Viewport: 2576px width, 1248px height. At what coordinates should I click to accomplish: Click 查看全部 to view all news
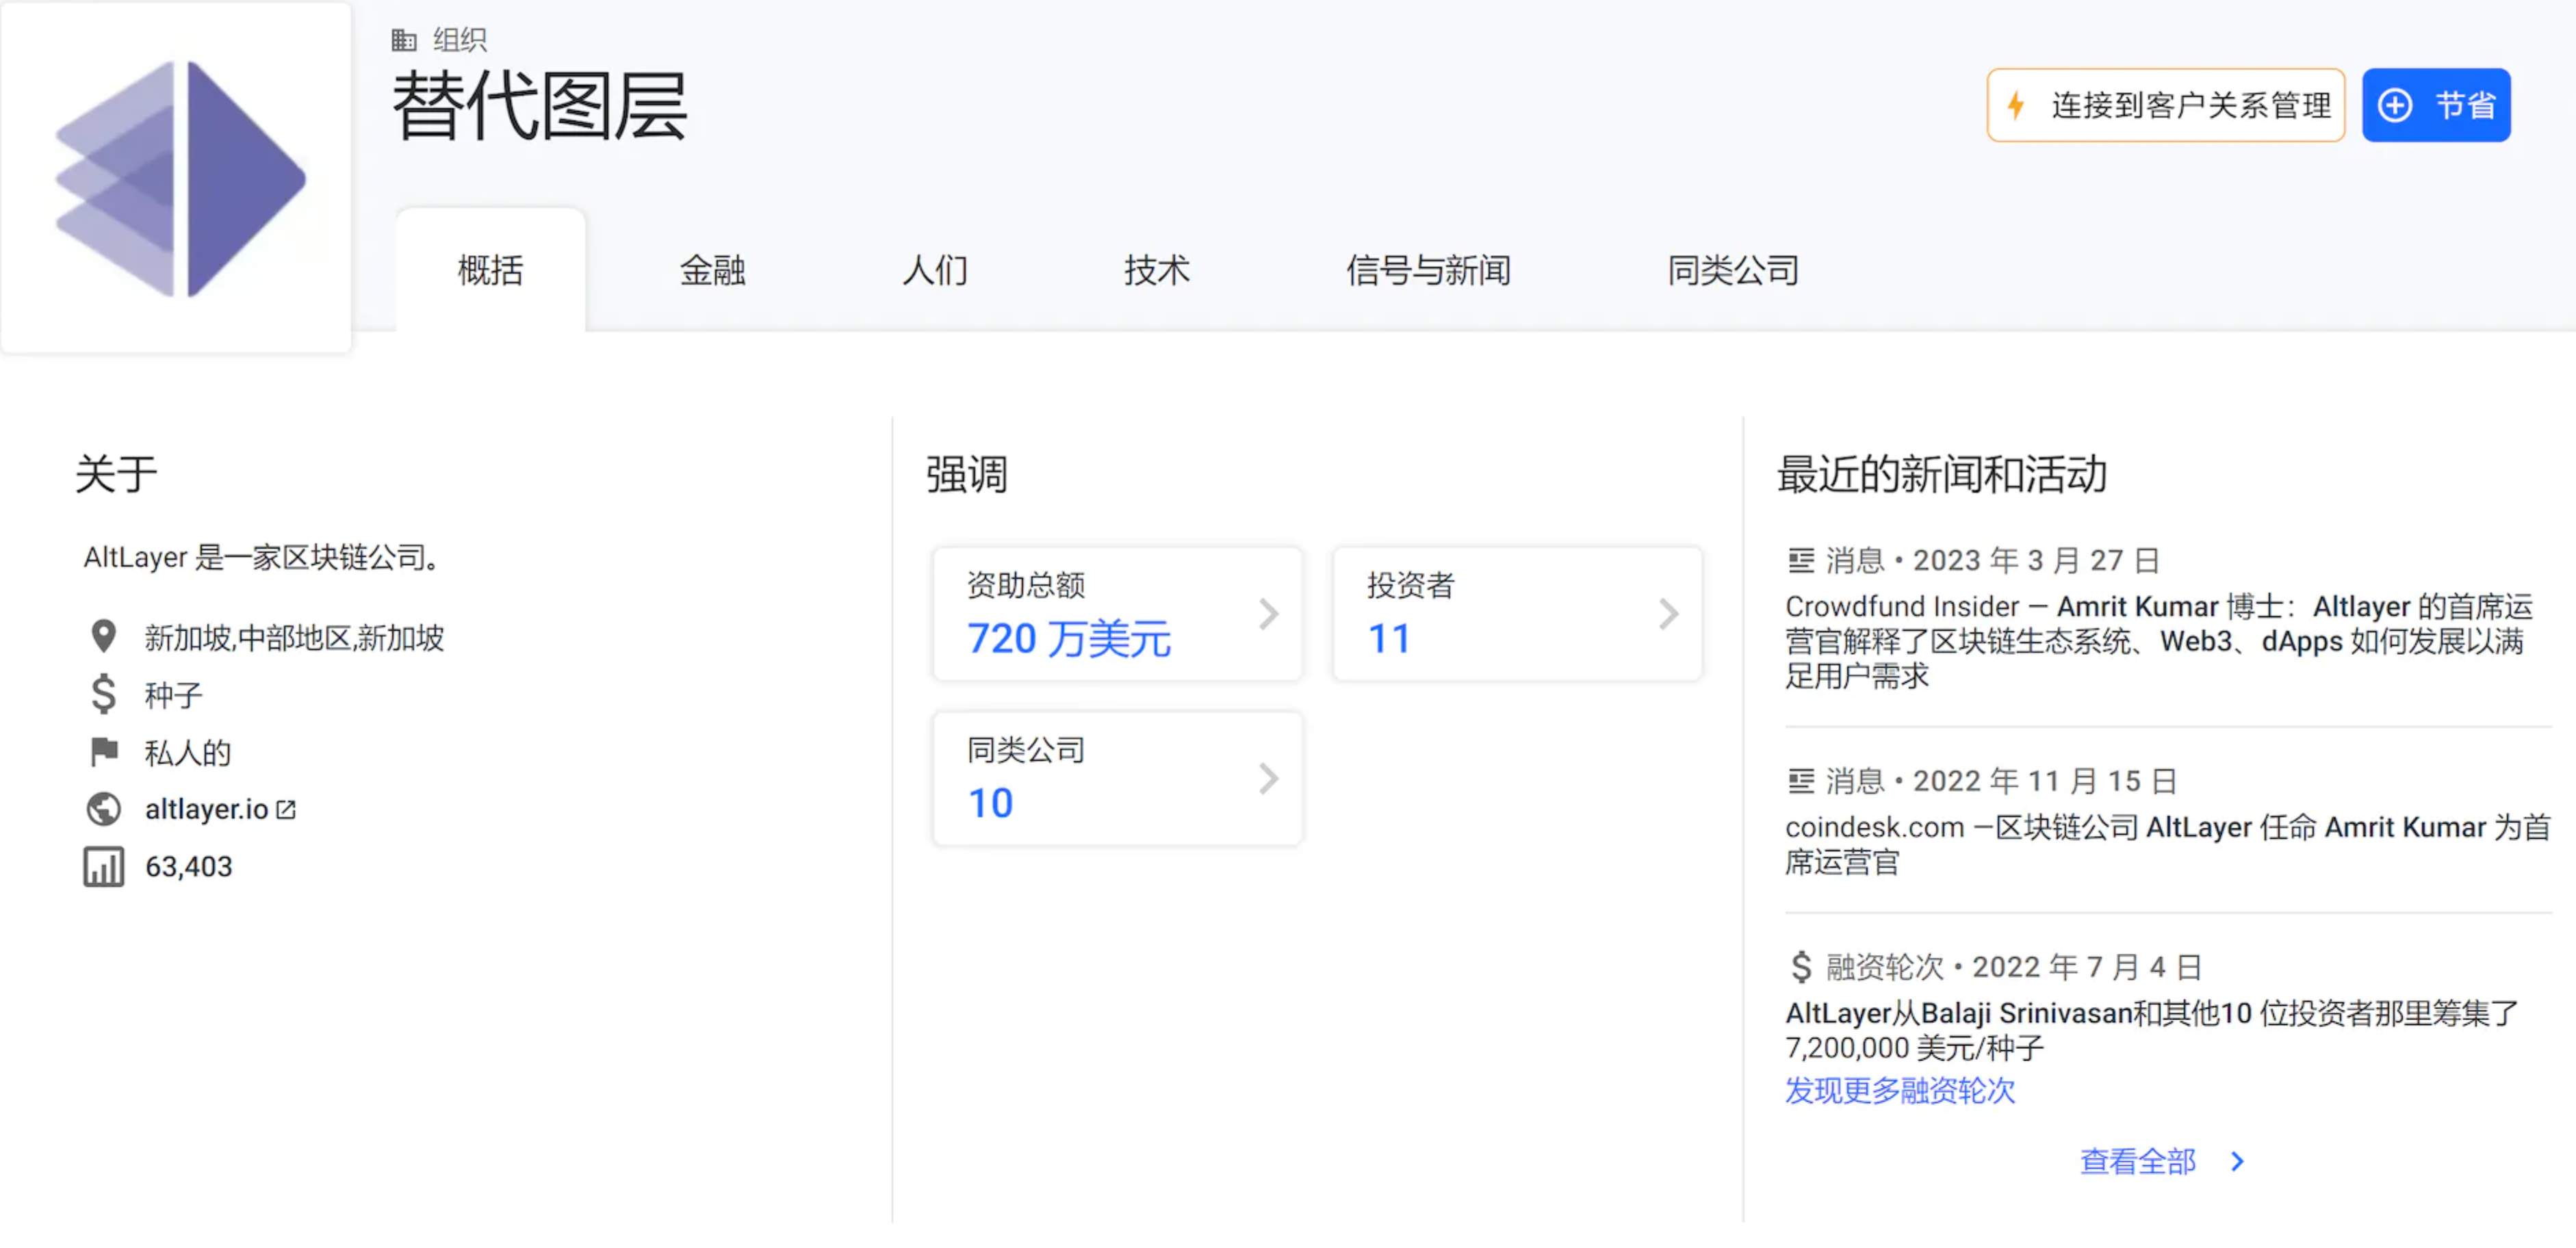(2138, 1161)
